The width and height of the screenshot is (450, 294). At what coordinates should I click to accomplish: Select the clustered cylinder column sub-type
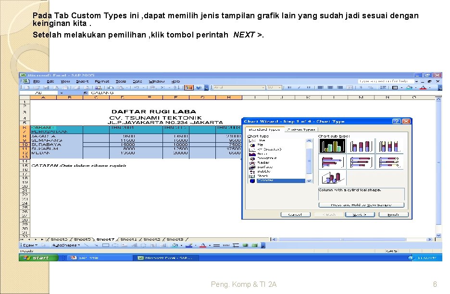click(332, 146)
